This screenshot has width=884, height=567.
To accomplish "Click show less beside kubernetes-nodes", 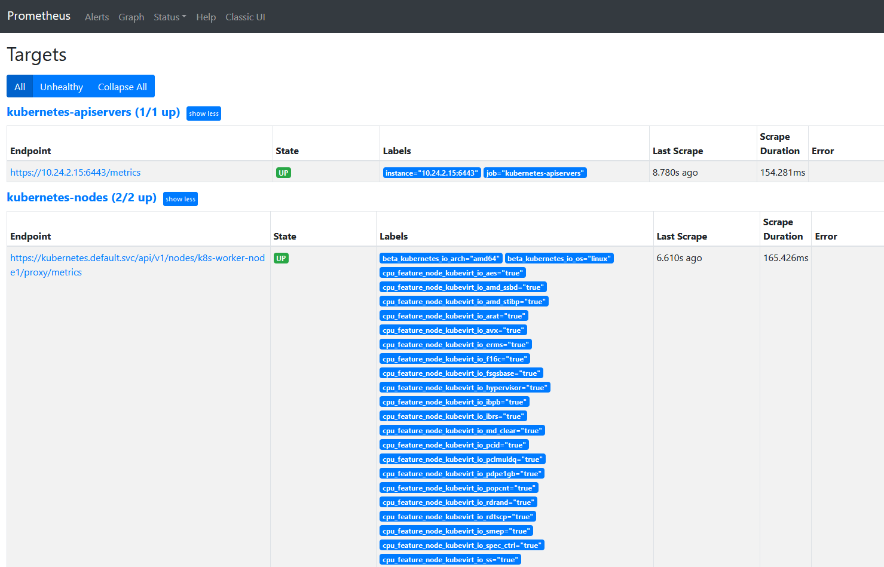I will pyautogui.click(x=181, y=199).
